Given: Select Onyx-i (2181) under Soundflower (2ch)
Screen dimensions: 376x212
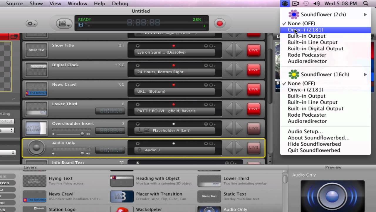Looking at the screenshot, I should pos(325,30).
